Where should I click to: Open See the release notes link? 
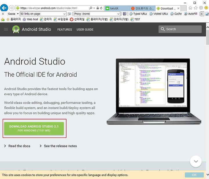click(x=58, y=146)
